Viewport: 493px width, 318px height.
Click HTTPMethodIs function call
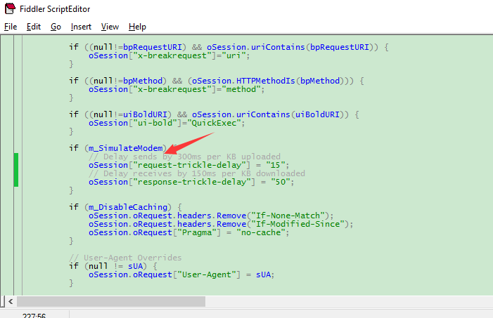point(265,81)
